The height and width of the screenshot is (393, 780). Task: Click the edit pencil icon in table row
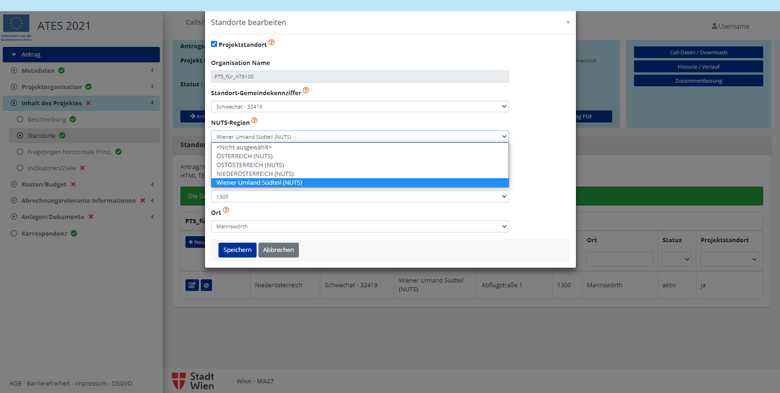coord(192,285)
